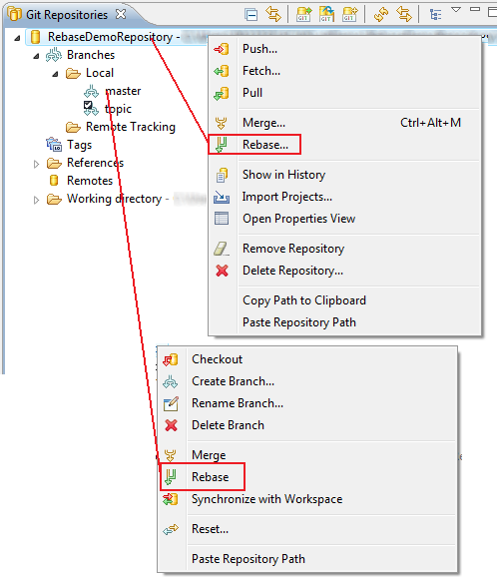Expand the Working directory node
The height and width of the screenshot is (584, 497).
click(x=36, y=200)
